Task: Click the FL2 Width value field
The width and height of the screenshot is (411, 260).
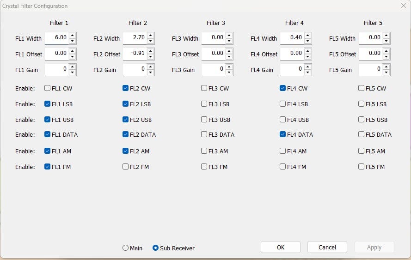Action: (x=135, y=38)
